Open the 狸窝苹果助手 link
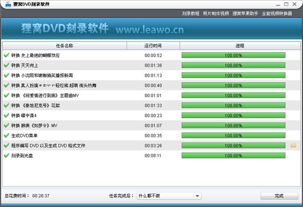 [245, 13]
